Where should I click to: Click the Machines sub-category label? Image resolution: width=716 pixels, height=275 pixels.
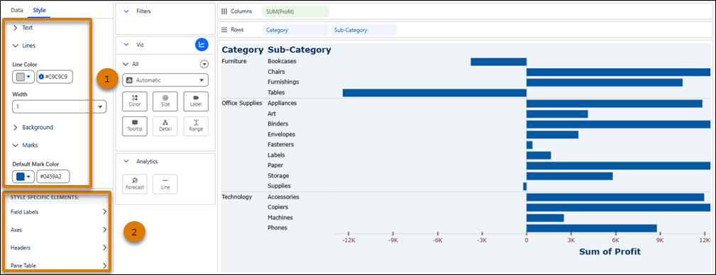280,218
